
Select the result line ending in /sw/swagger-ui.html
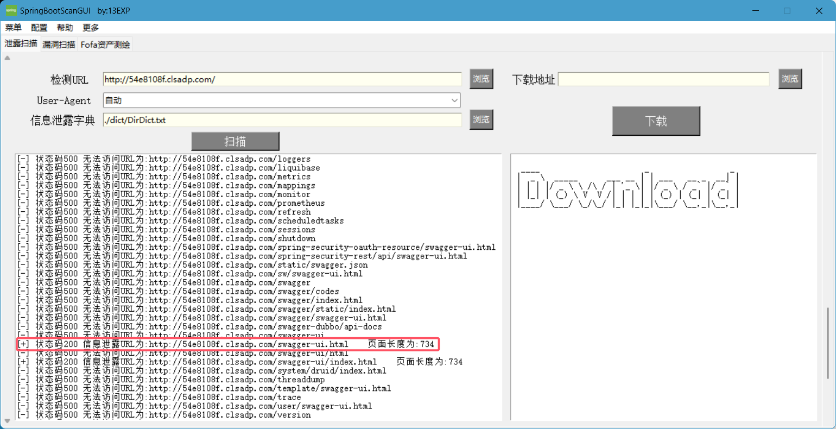(x=190, y=274)
